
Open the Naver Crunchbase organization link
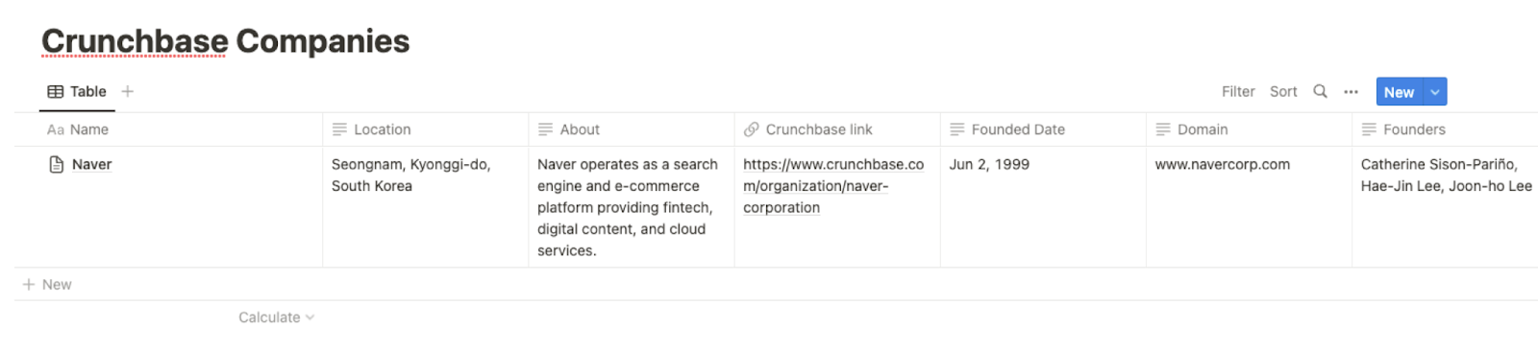[x=833, y=186]
